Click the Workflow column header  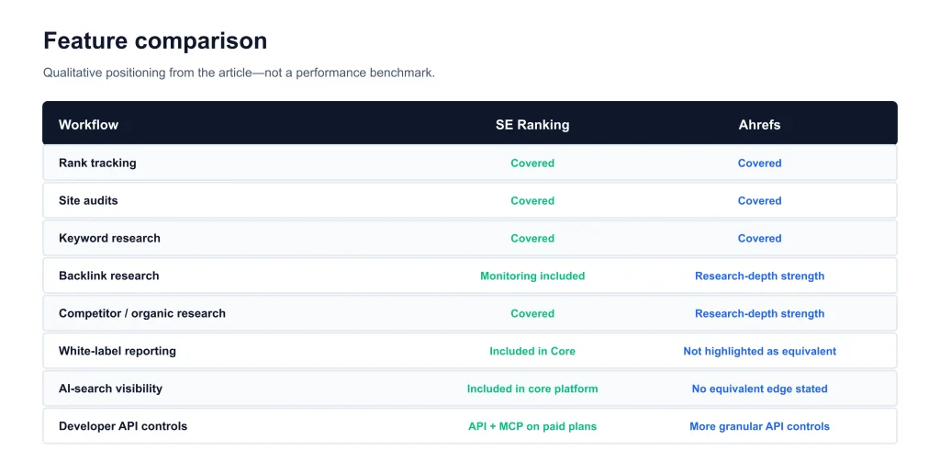(89, 125)
